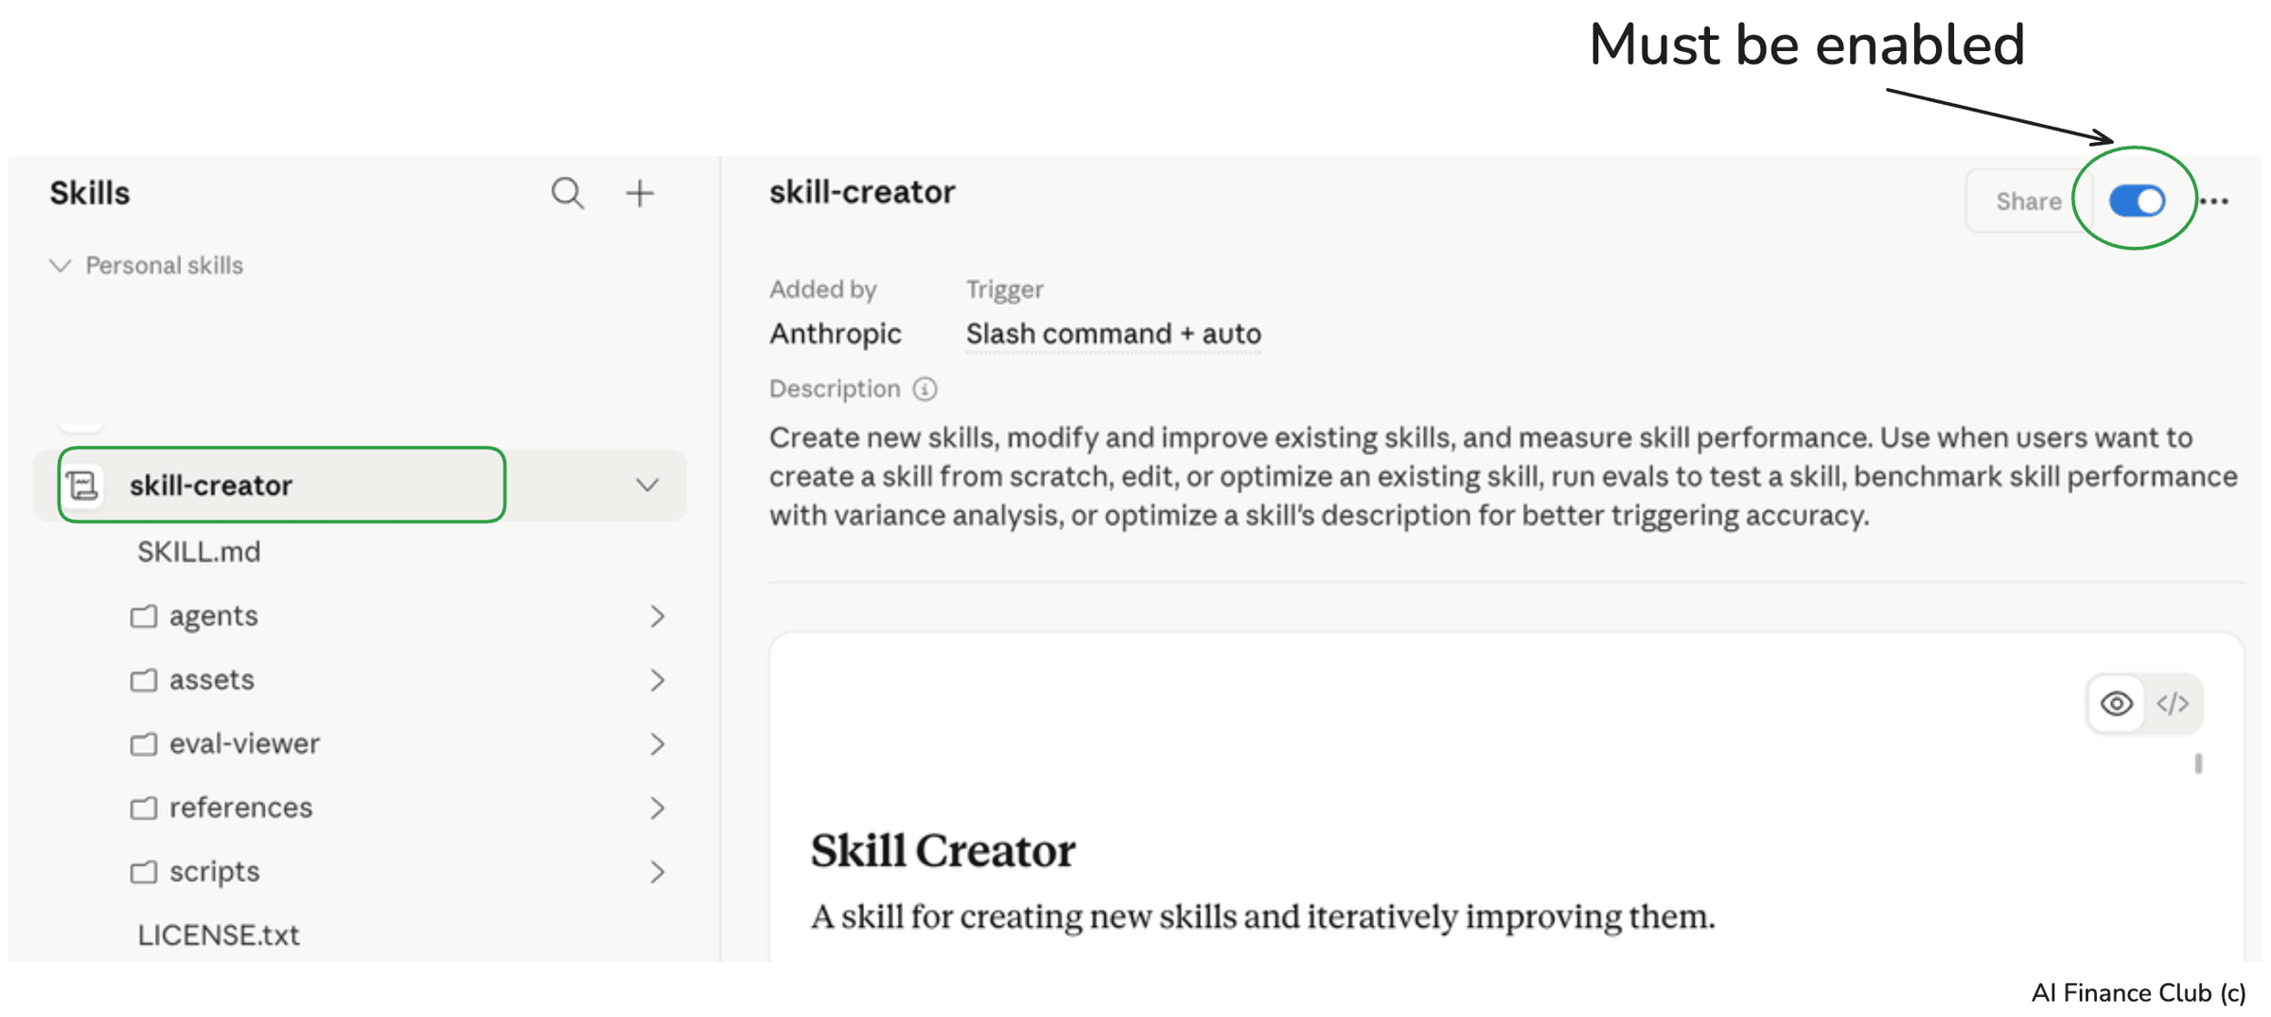The image size is (2271, 1017).
Task: Switch to the code view icon
Action: click(x=2173, y=704)
